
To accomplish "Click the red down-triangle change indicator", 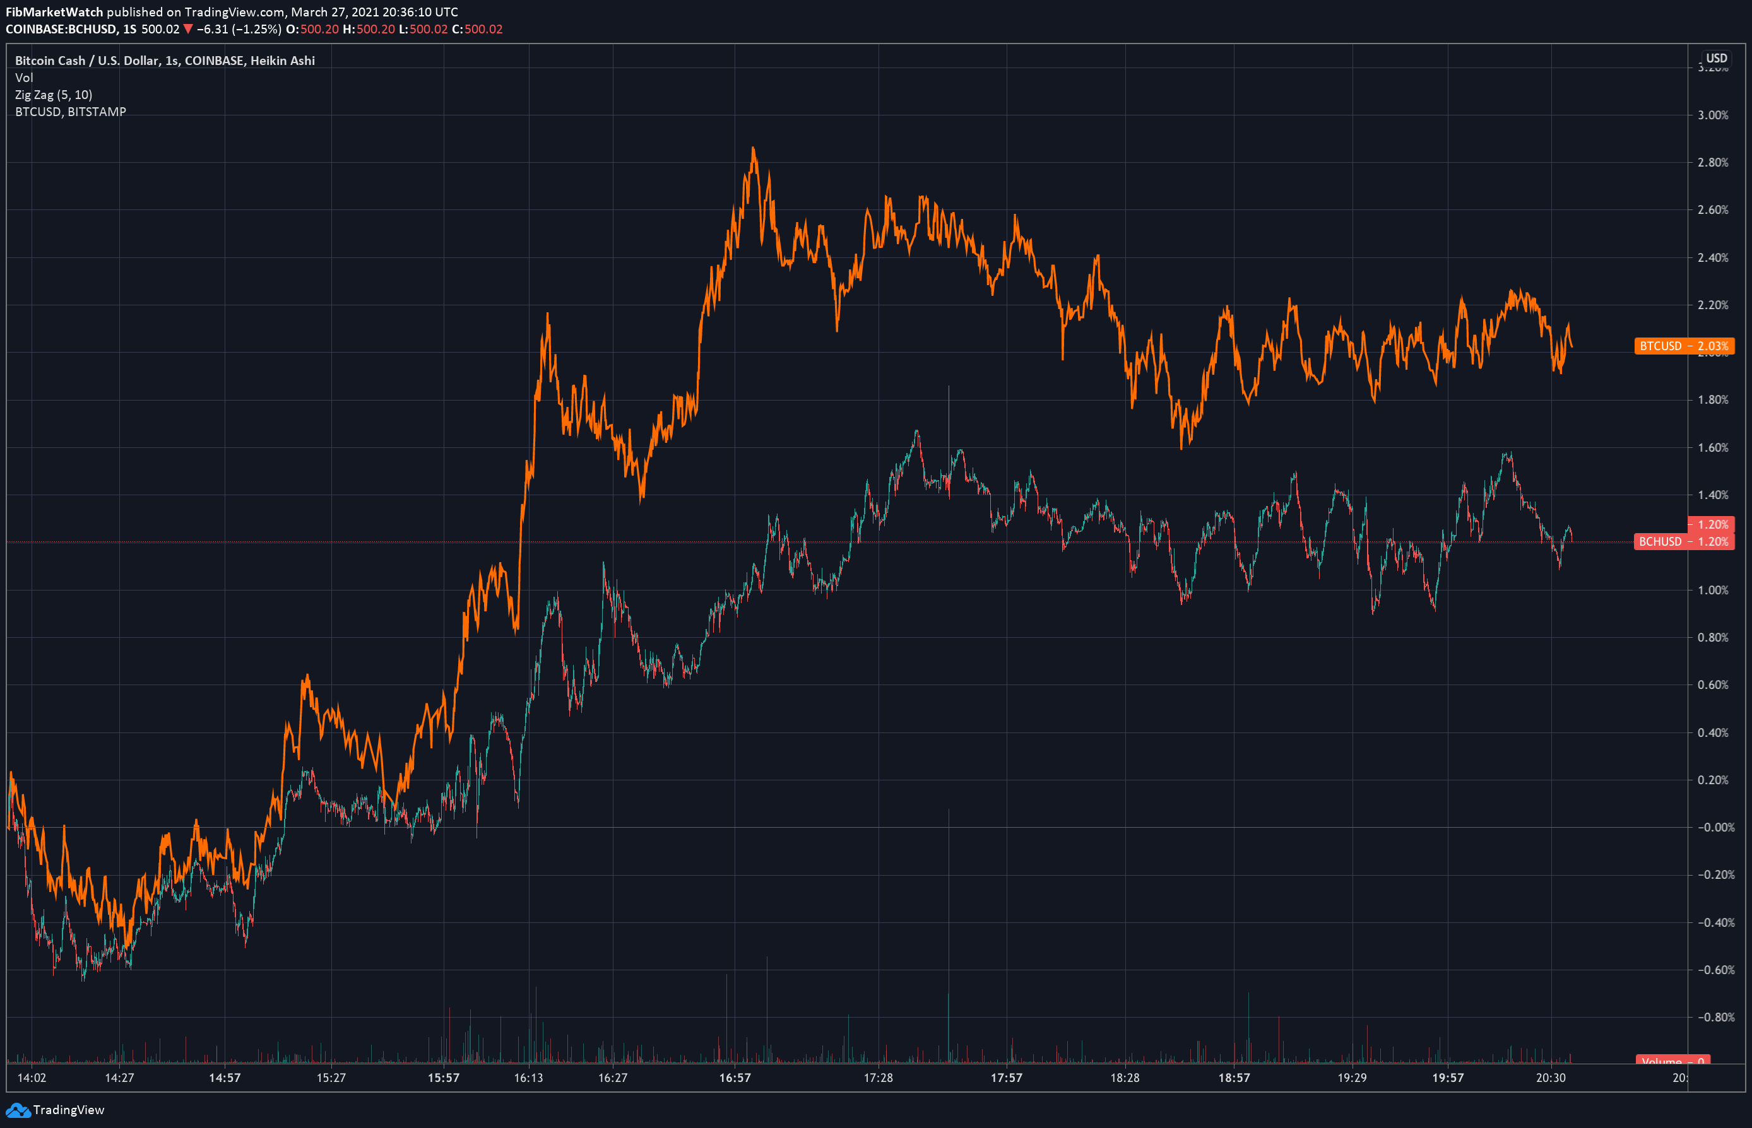I will (x=187, y=29).
